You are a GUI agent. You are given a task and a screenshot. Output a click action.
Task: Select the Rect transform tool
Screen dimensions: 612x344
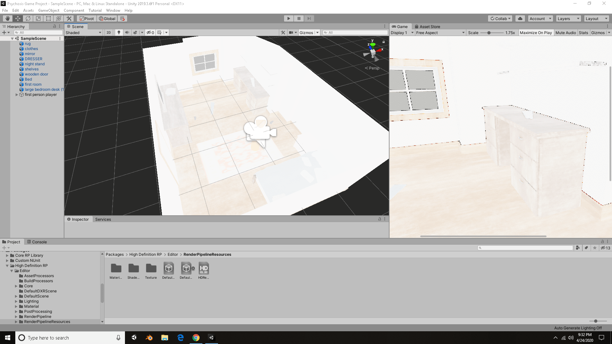click(48, 18)
